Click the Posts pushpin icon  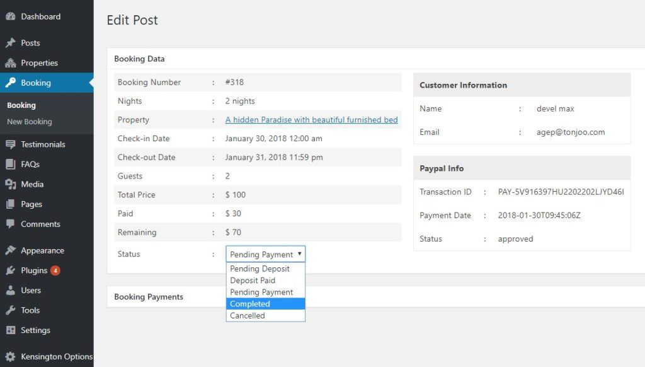click(x=11, y=43)
